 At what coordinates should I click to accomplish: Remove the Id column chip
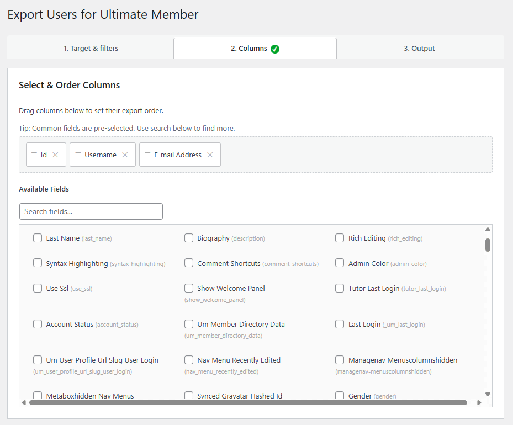tap(56, 155)
